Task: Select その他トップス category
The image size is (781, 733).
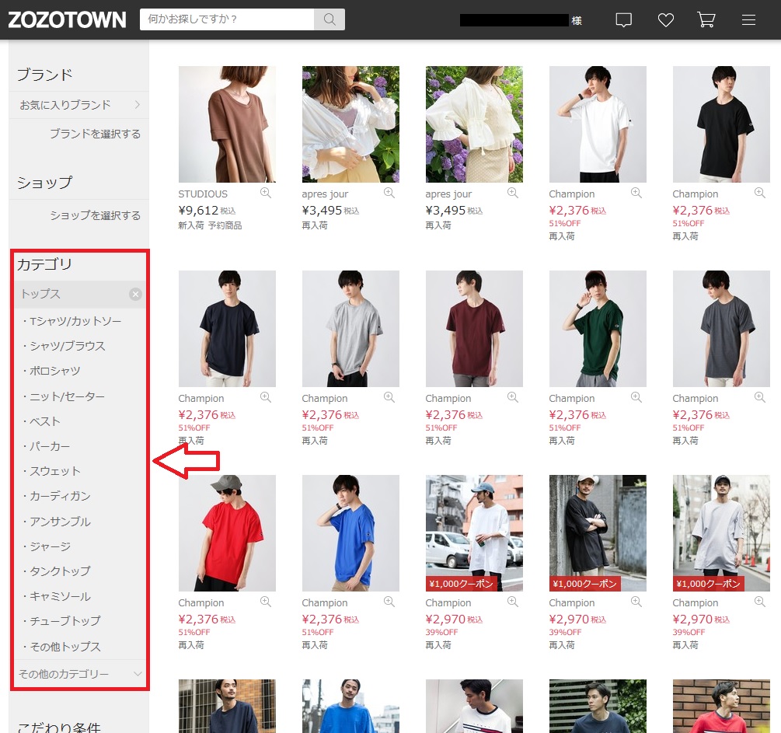Action: click(65, 646)
